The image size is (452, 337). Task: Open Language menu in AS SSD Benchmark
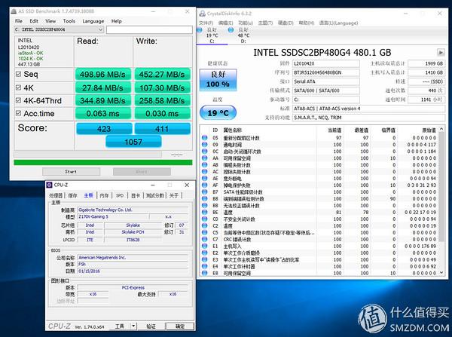click(x=93, y=21)
